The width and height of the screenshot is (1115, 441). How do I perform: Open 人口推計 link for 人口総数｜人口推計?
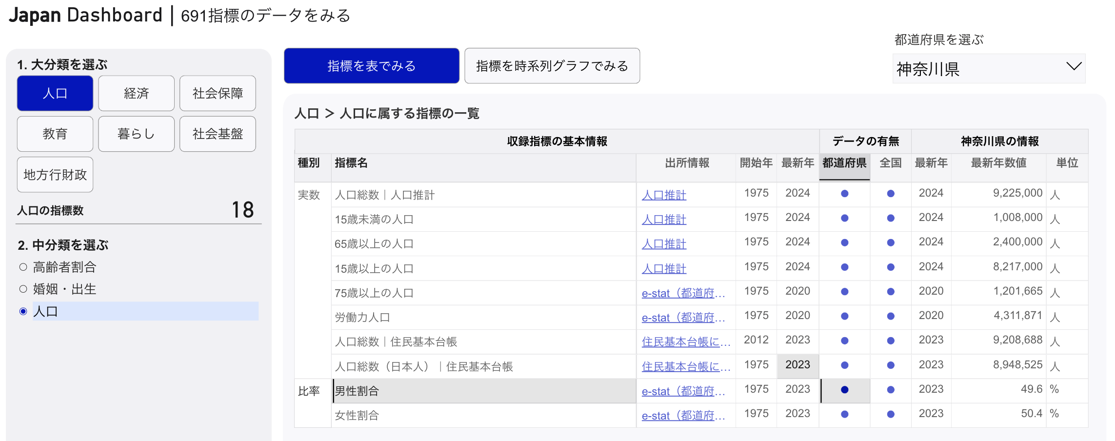664,195
